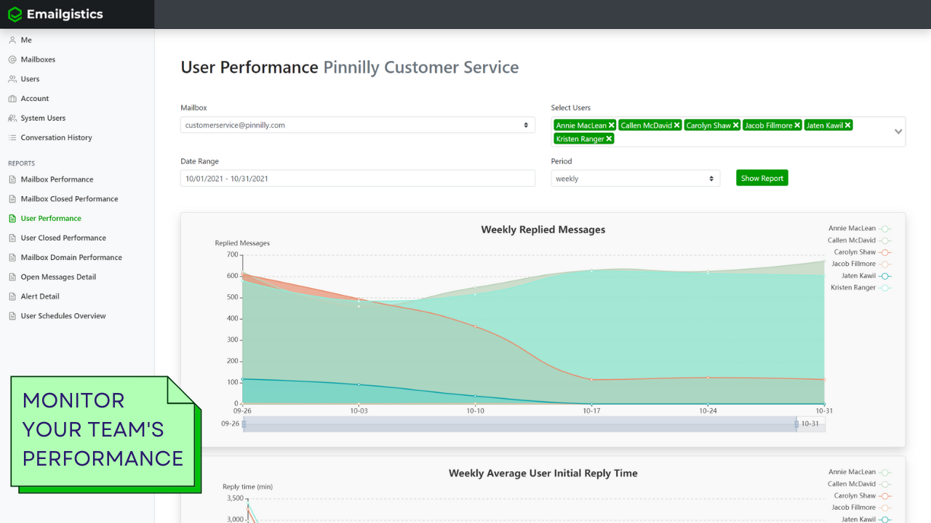The height and width of the screenshot is (523, 931).
Task: Go to User Closed Performance report
Action: click(63, 238)
